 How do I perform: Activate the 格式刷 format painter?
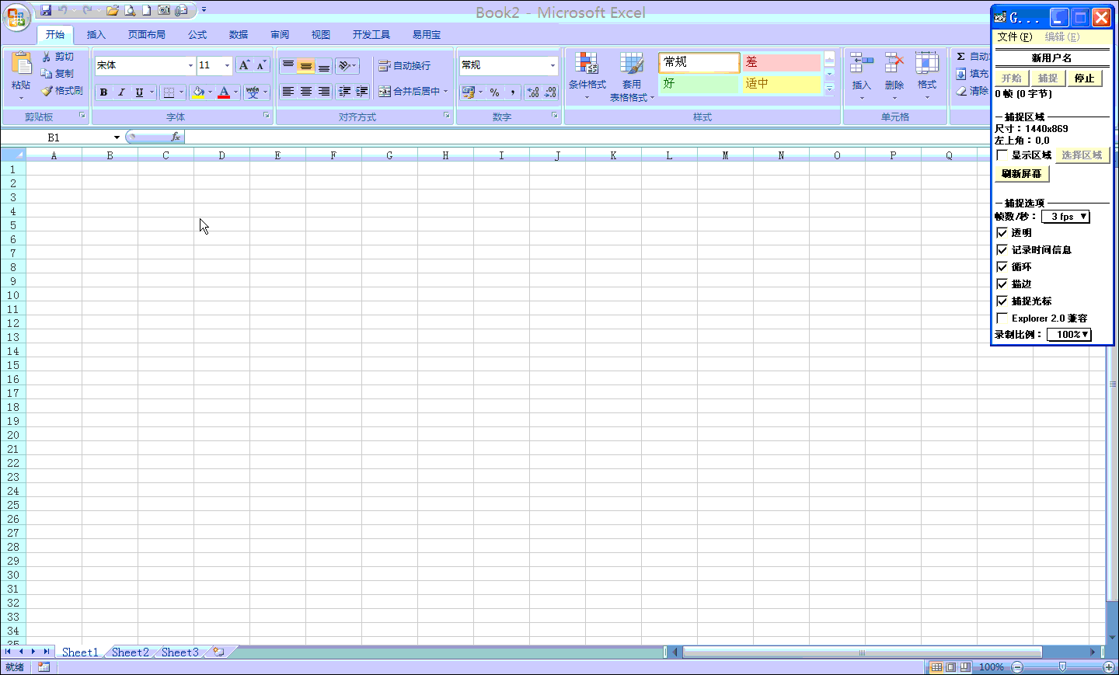pyautogui.click(x=62, y=91)
